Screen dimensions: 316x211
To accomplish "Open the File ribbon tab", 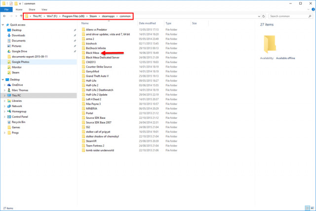I will tap(6, 9).
